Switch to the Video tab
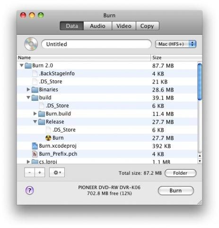The width and height of the screenshot is (219, 228). coord(124,26)
